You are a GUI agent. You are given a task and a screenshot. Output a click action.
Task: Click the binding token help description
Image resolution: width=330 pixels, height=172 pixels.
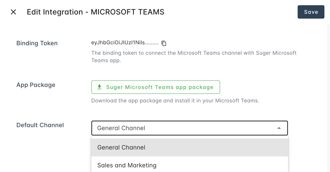(x=194, y=56)
